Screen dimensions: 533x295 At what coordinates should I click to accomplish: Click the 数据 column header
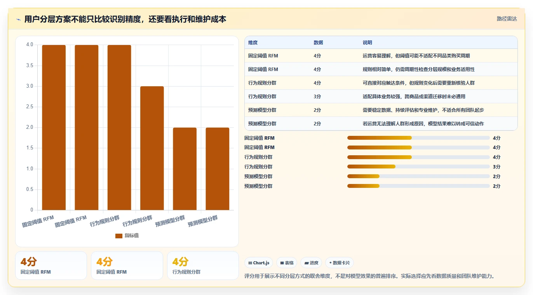coord(318,43)
